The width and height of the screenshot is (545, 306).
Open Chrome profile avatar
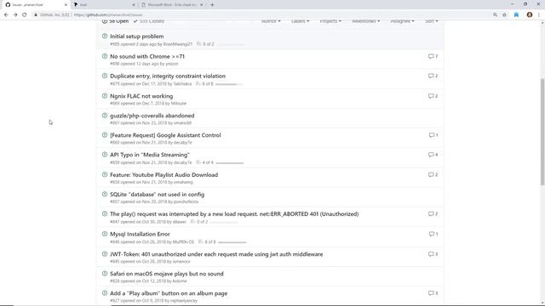pyautogui.click(x=530, y=15)
